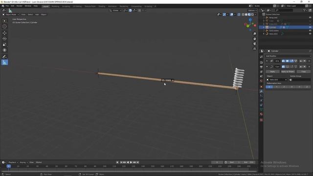Open the World properties tab icon
The height and width of the screenshot is (176, 313).
[261, 81]
